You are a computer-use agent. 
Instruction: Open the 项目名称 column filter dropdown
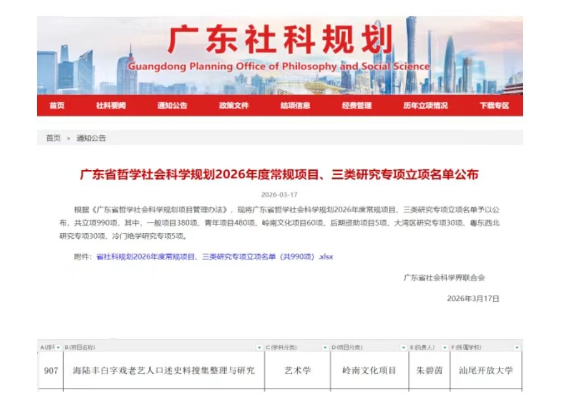click(x=259, y=348)
